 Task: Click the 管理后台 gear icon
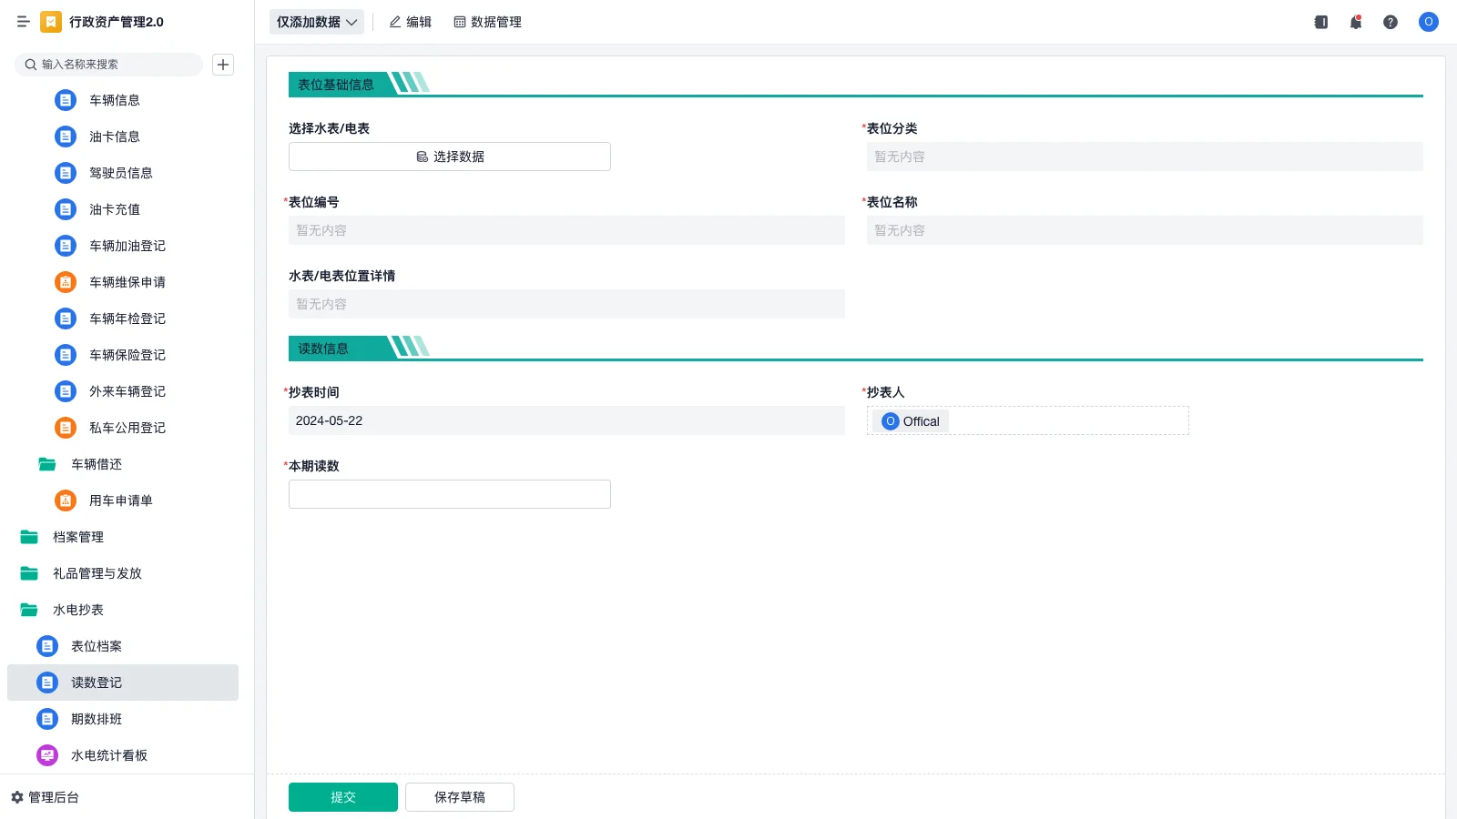(x=17, y=797)
